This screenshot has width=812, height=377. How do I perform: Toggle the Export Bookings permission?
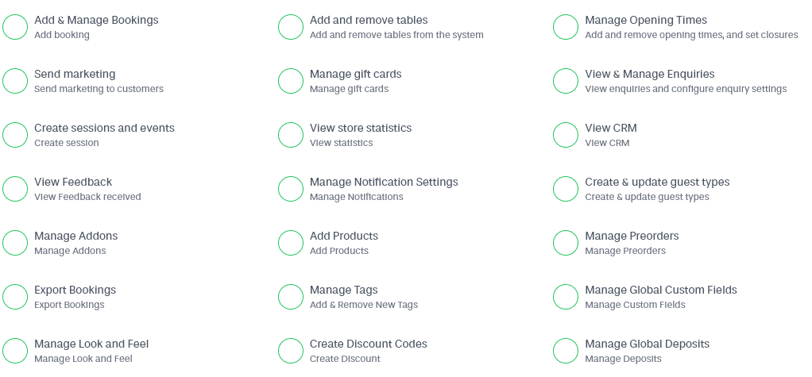(15, 297)
